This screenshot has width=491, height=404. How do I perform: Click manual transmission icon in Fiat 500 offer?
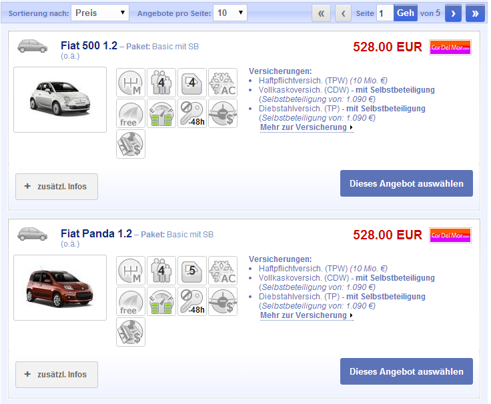pyautogui.click(x=131, y=83)
